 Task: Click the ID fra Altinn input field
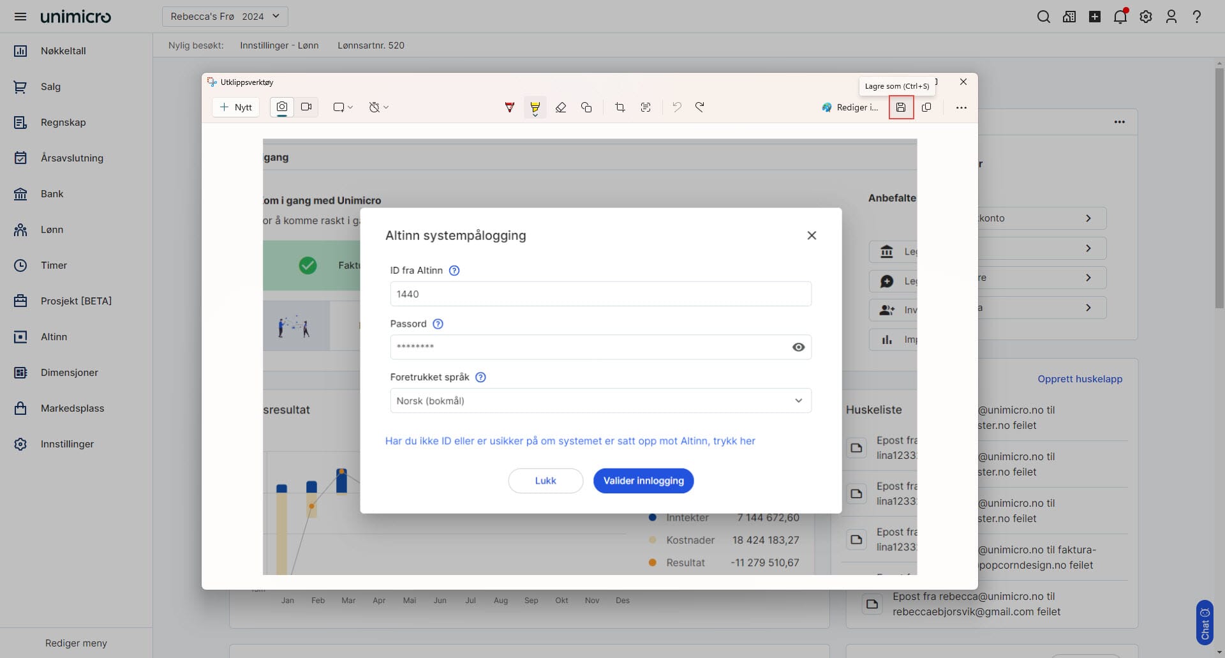point(600,294)
